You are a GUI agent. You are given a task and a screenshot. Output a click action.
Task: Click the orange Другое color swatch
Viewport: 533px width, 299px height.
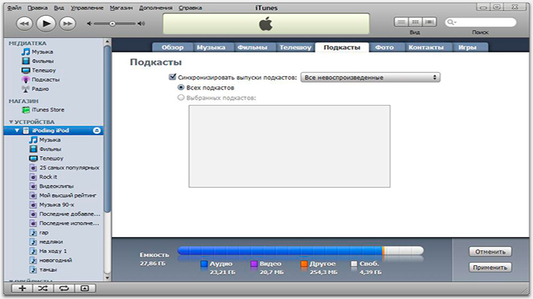click(304, 264)
